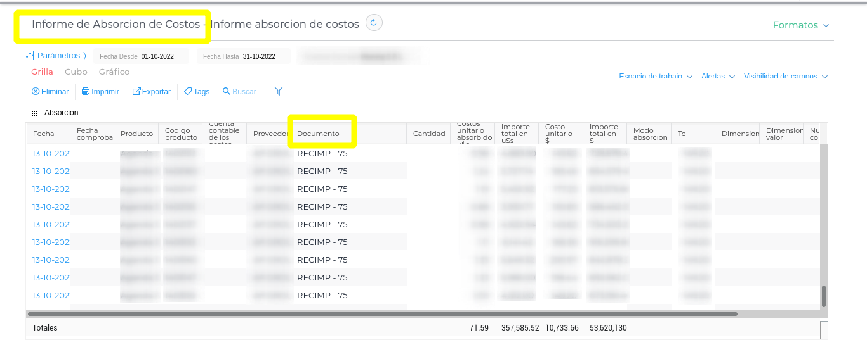
Task: Click the vertical scrollbar thumb of the grid
Action: [x=824, y=296]
